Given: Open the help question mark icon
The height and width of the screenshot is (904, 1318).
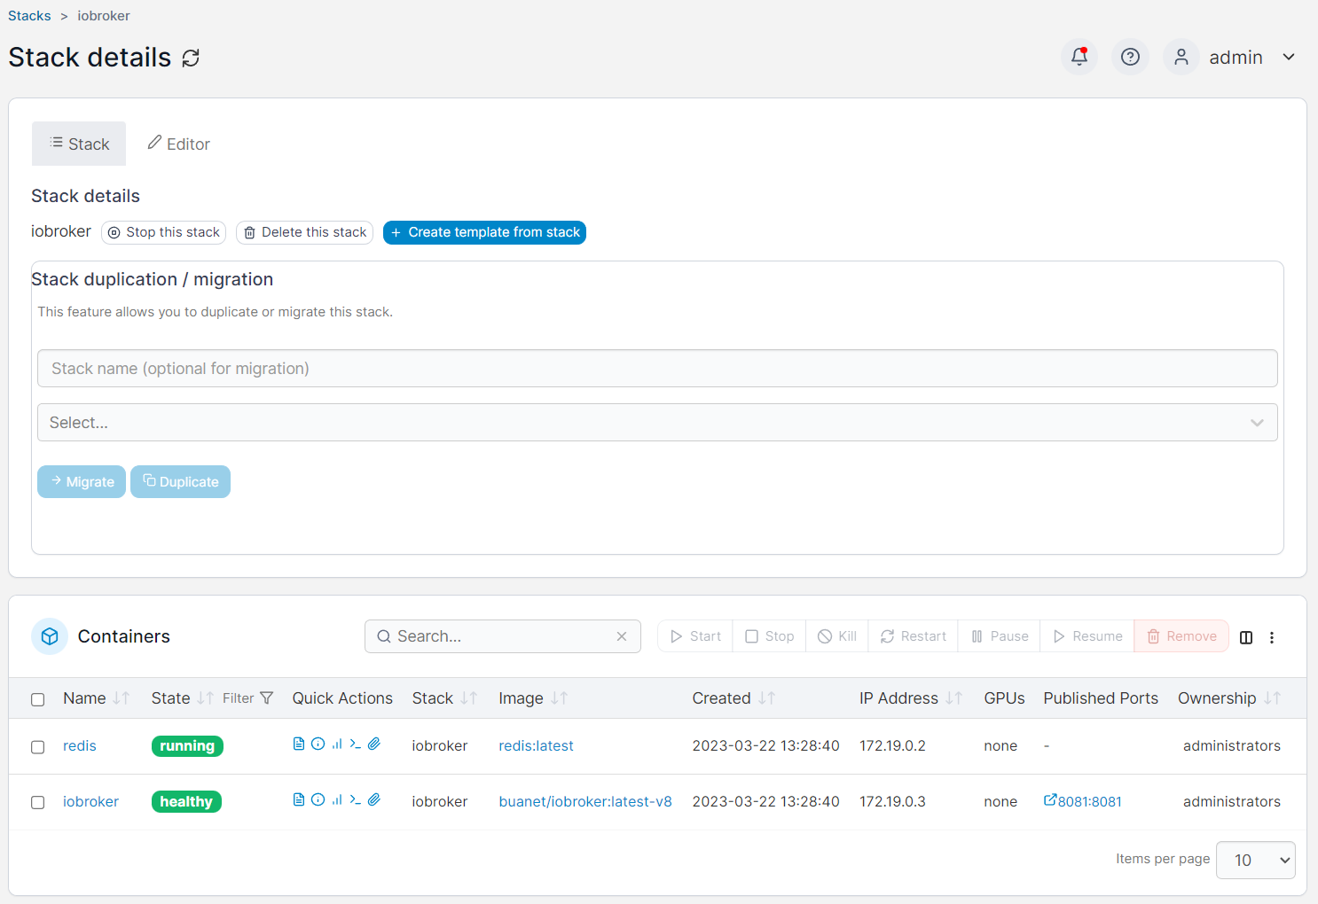Looking at the screenshot, I should 1130,57.
